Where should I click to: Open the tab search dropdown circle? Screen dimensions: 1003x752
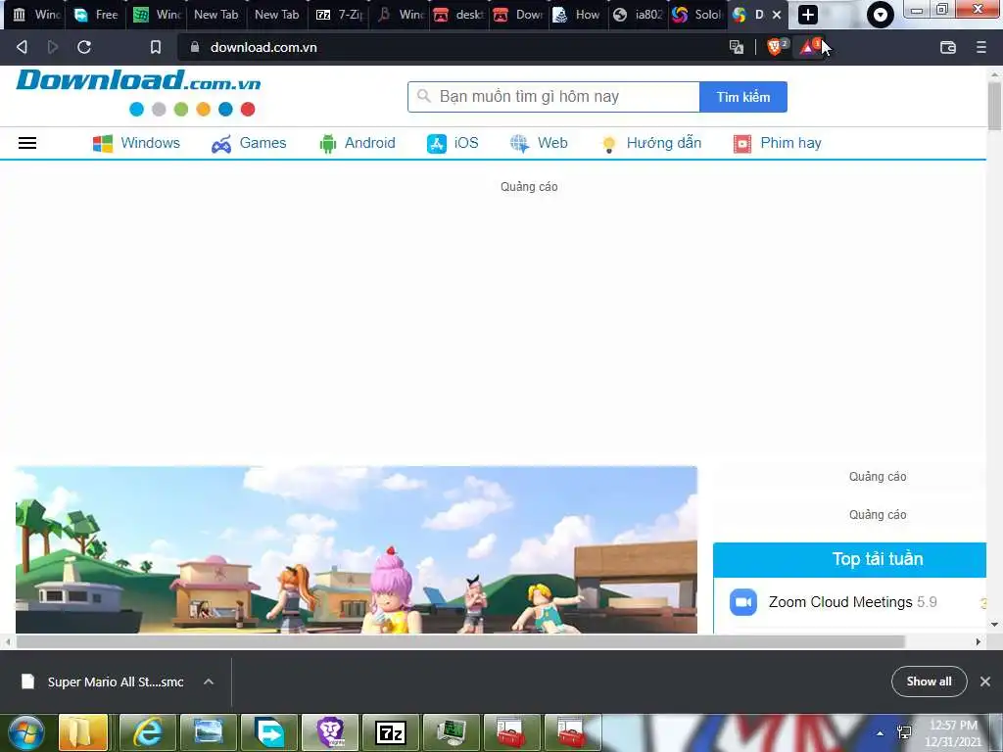pyautogui.click(x=881, y=15)
